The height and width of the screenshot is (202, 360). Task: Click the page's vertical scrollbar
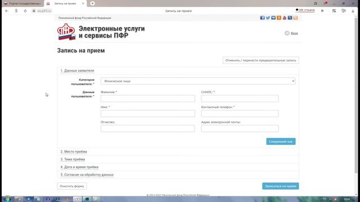click(356, 95)
